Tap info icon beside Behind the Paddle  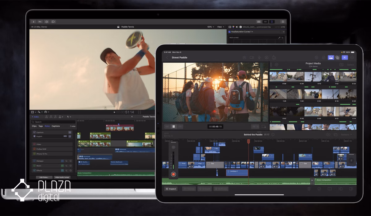pyautogui.click(x=273, y=135)
